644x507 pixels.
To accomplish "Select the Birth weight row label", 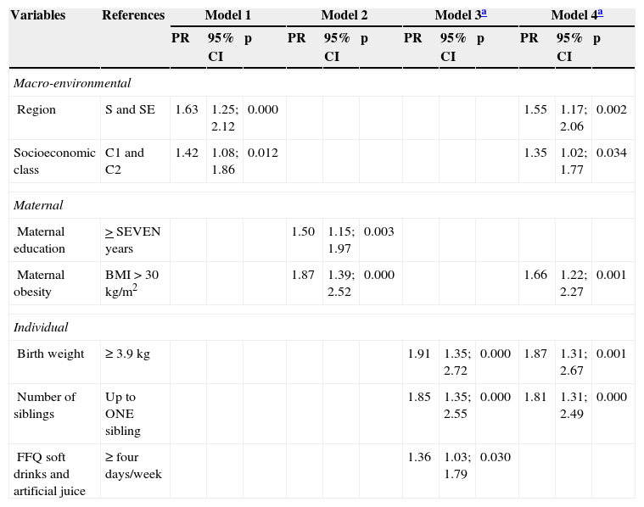I will point(50,354).
